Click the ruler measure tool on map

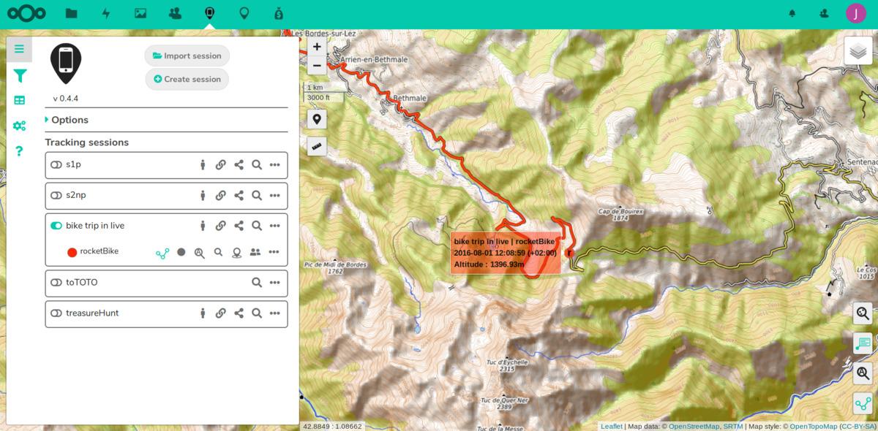317,146
